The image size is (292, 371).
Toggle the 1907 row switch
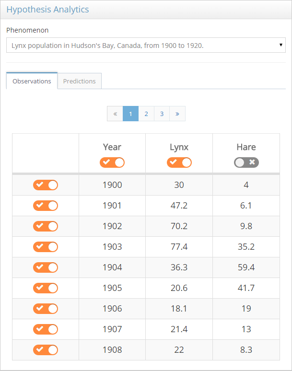coord(46,329)
